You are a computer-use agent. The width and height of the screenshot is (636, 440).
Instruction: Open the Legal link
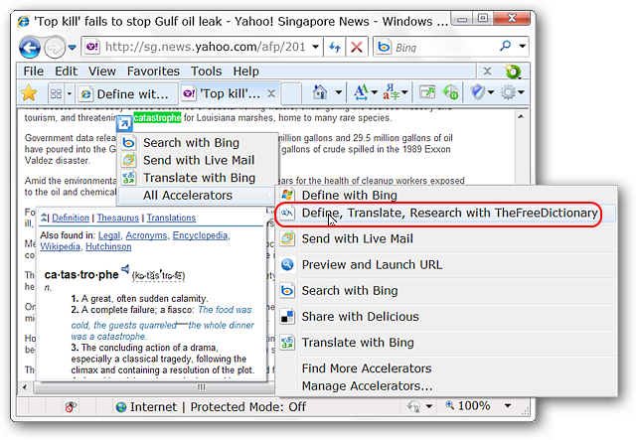(x=109, y=235)
